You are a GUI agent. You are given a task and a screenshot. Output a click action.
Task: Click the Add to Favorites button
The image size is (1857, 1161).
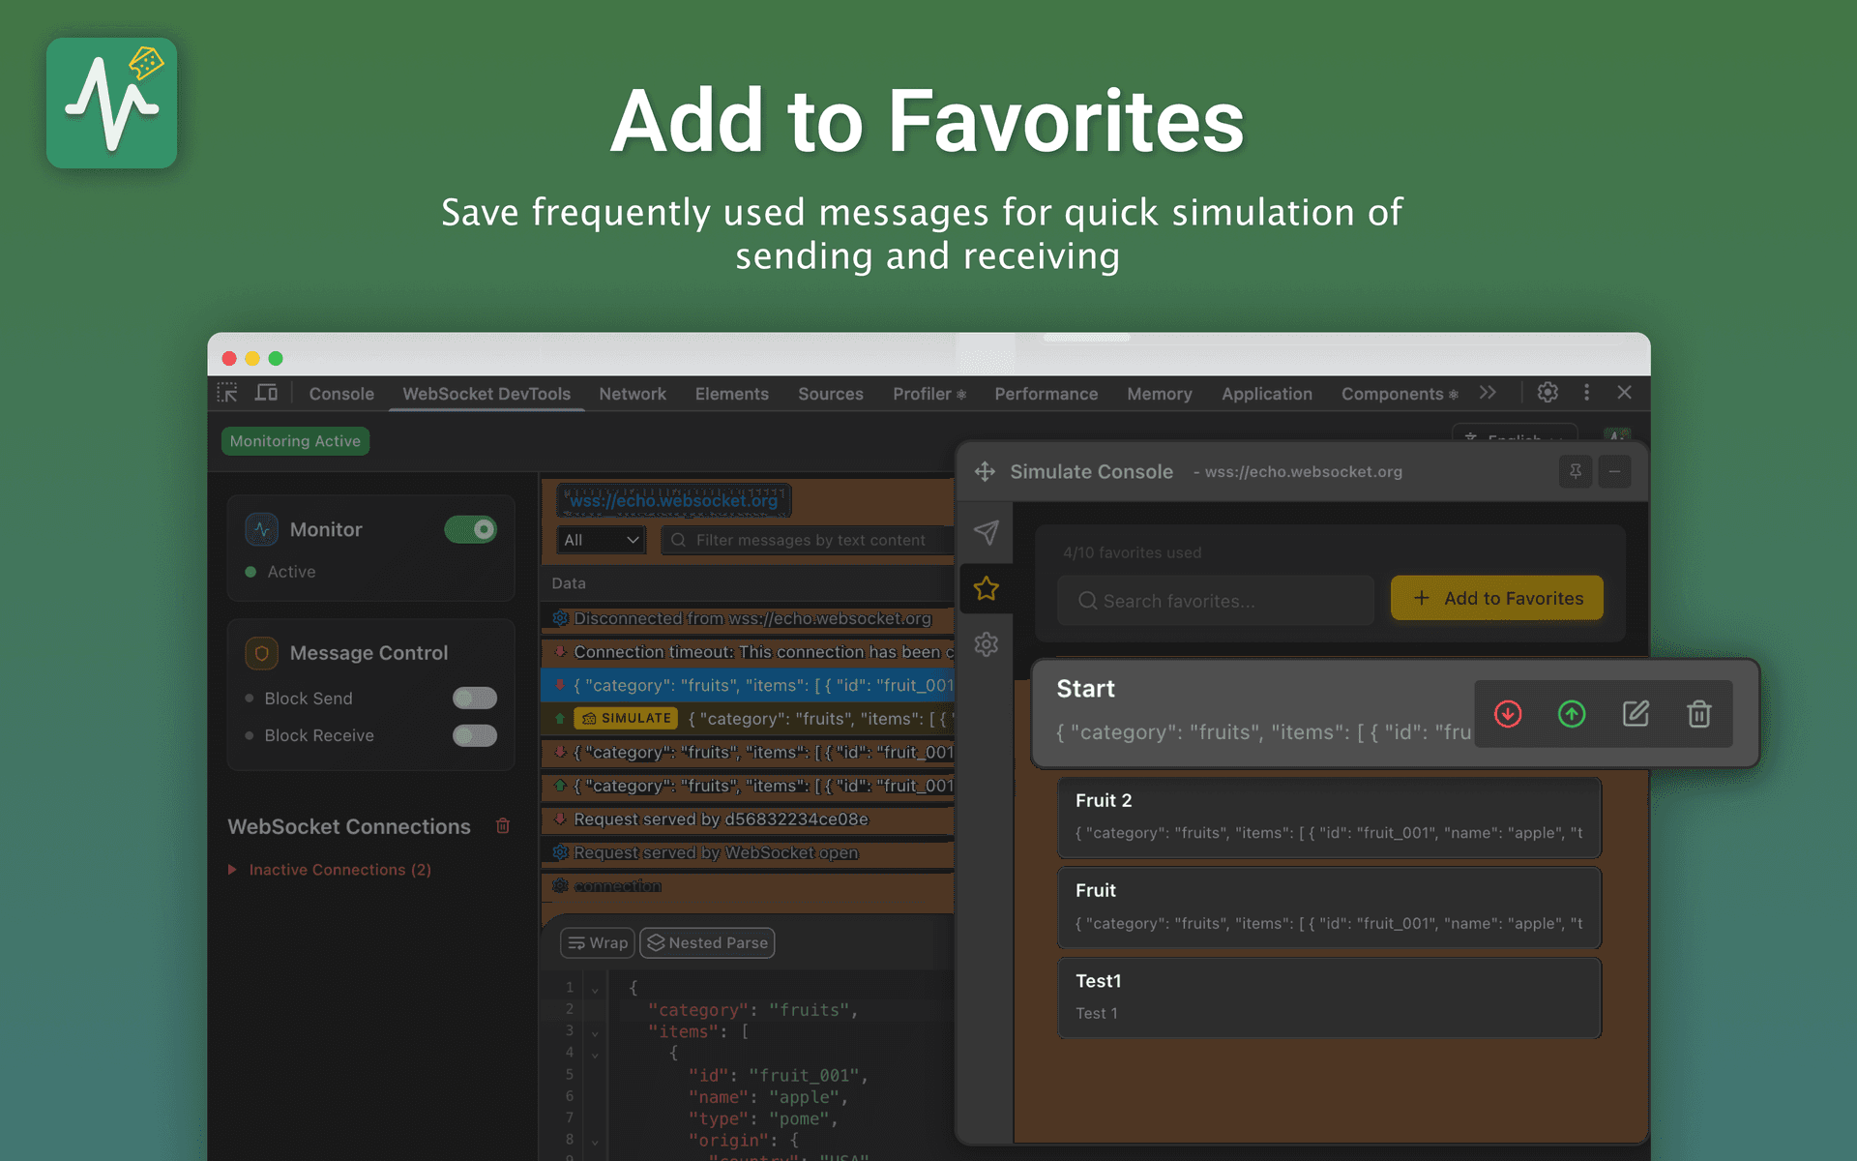pos(1496,598)
